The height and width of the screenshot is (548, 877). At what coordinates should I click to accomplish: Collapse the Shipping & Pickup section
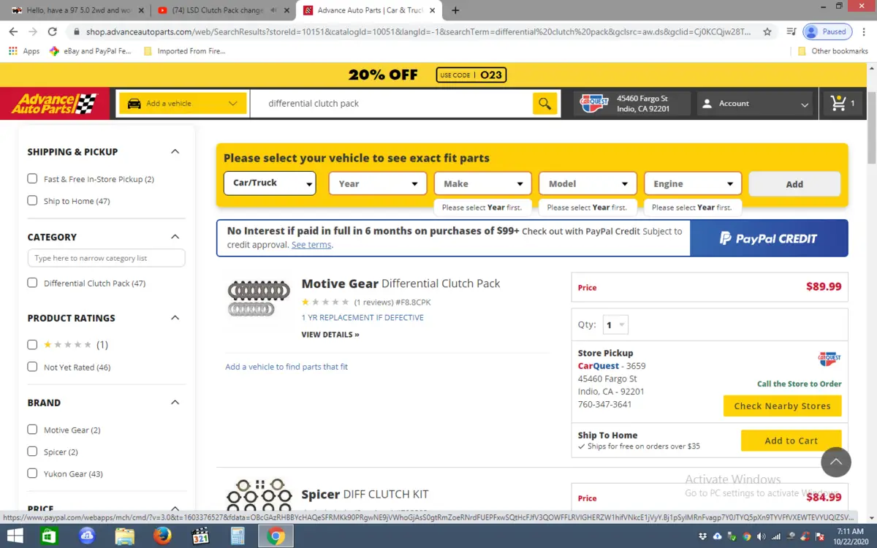click(x=175, y=152)
